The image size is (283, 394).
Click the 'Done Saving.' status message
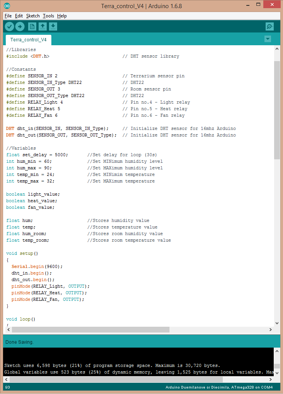coord(19,342)
